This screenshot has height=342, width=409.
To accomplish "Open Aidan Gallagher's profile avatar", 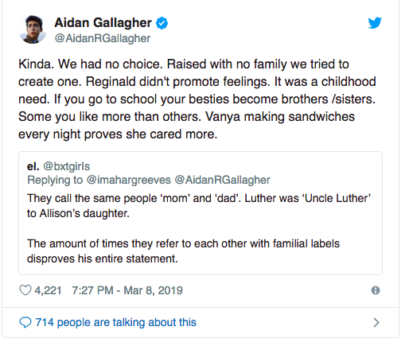I will 33,29.
